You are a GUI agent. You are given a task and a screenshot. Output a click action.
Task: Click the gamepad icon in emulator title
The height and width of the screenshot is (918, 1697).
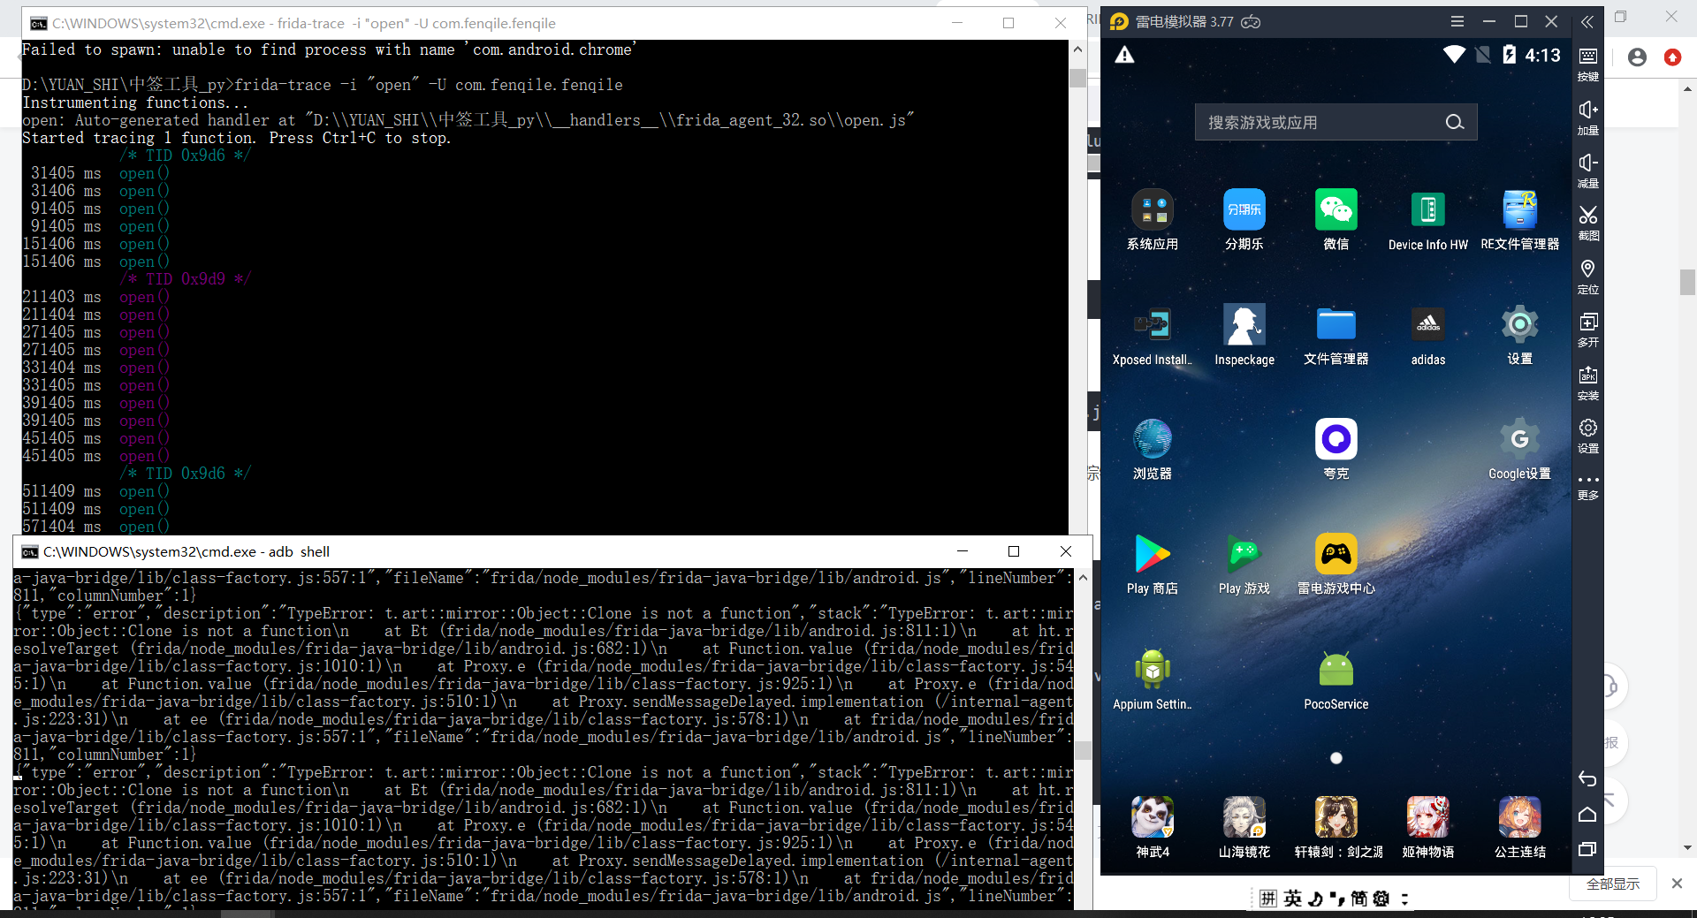point(1251,21)
